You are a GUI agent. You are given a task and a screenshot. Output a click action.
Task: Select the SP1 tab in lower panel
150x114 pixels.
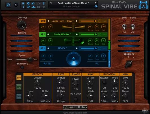19,96
